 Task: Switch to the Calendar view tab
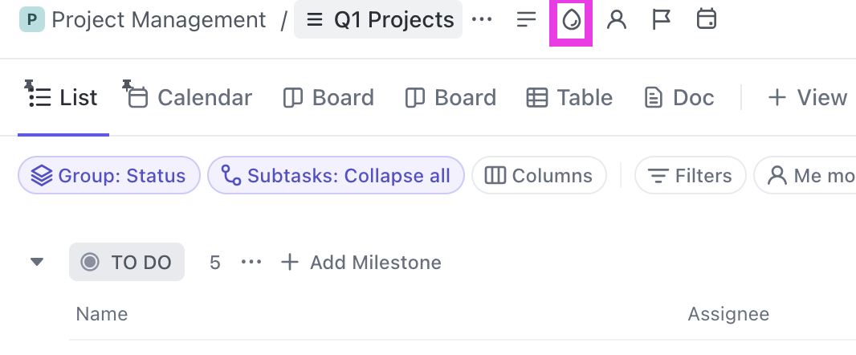[189, 98]
